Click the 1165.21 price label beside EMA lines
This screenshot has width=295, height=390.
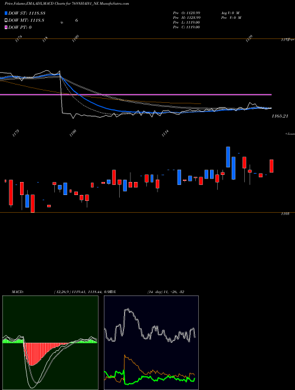(x=280, y=116)
